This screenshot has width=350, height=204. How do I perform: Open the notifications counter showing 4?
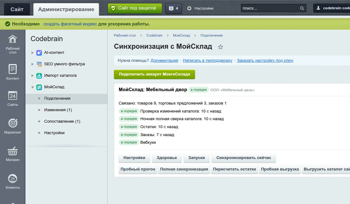(173, 8)
